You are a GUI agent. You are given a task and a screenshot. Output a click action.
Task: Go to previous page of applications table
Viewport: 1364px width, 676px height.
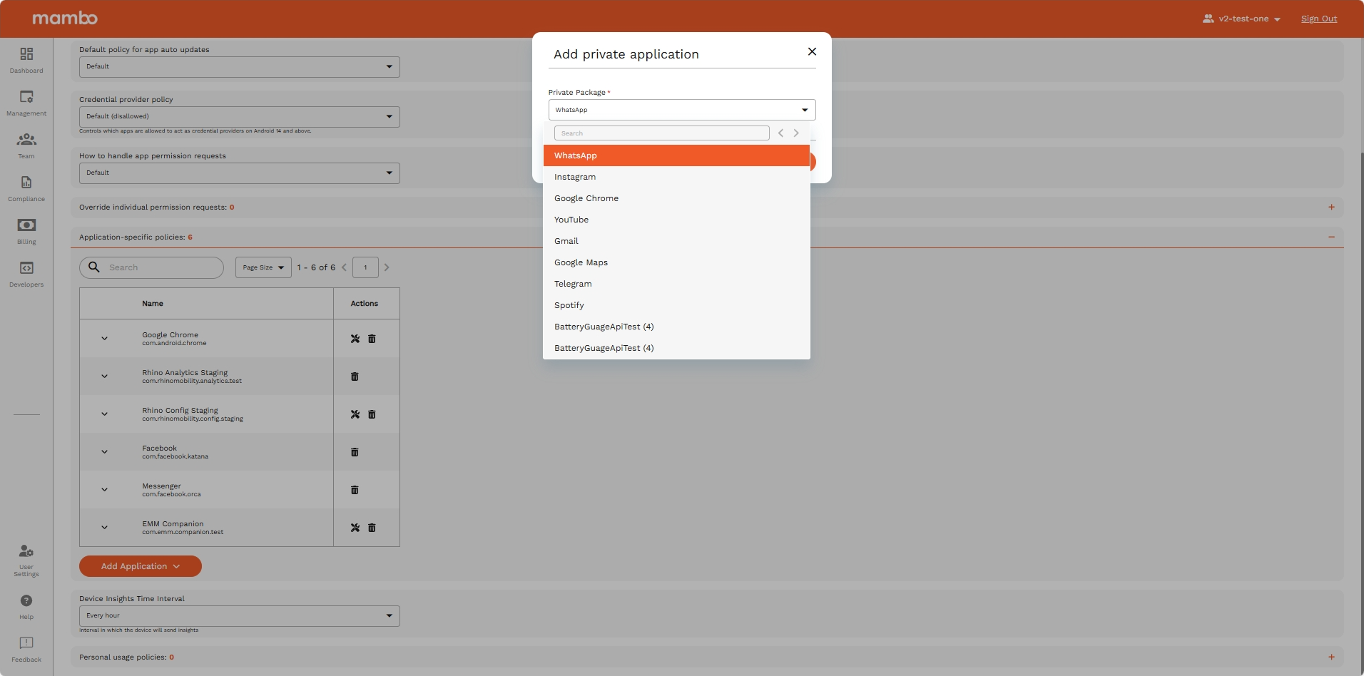pyautogui.click(x=344, y=267)
